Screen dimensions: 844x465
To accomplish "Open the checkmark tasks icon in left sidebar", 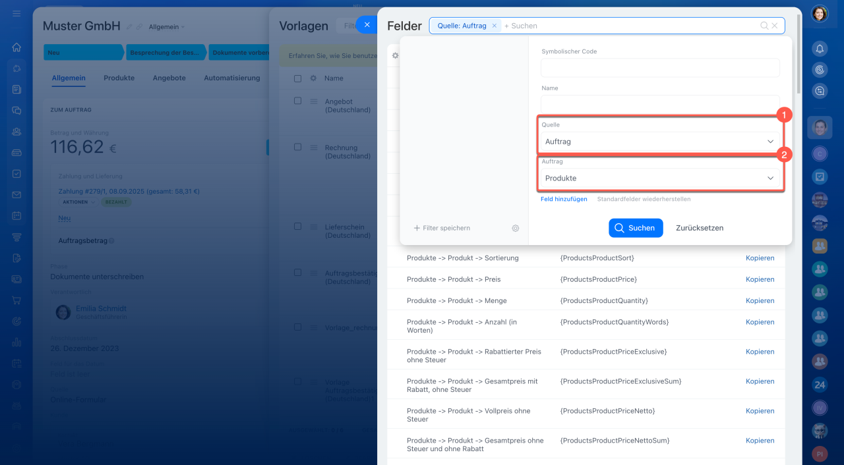I will tap(16, 174).
